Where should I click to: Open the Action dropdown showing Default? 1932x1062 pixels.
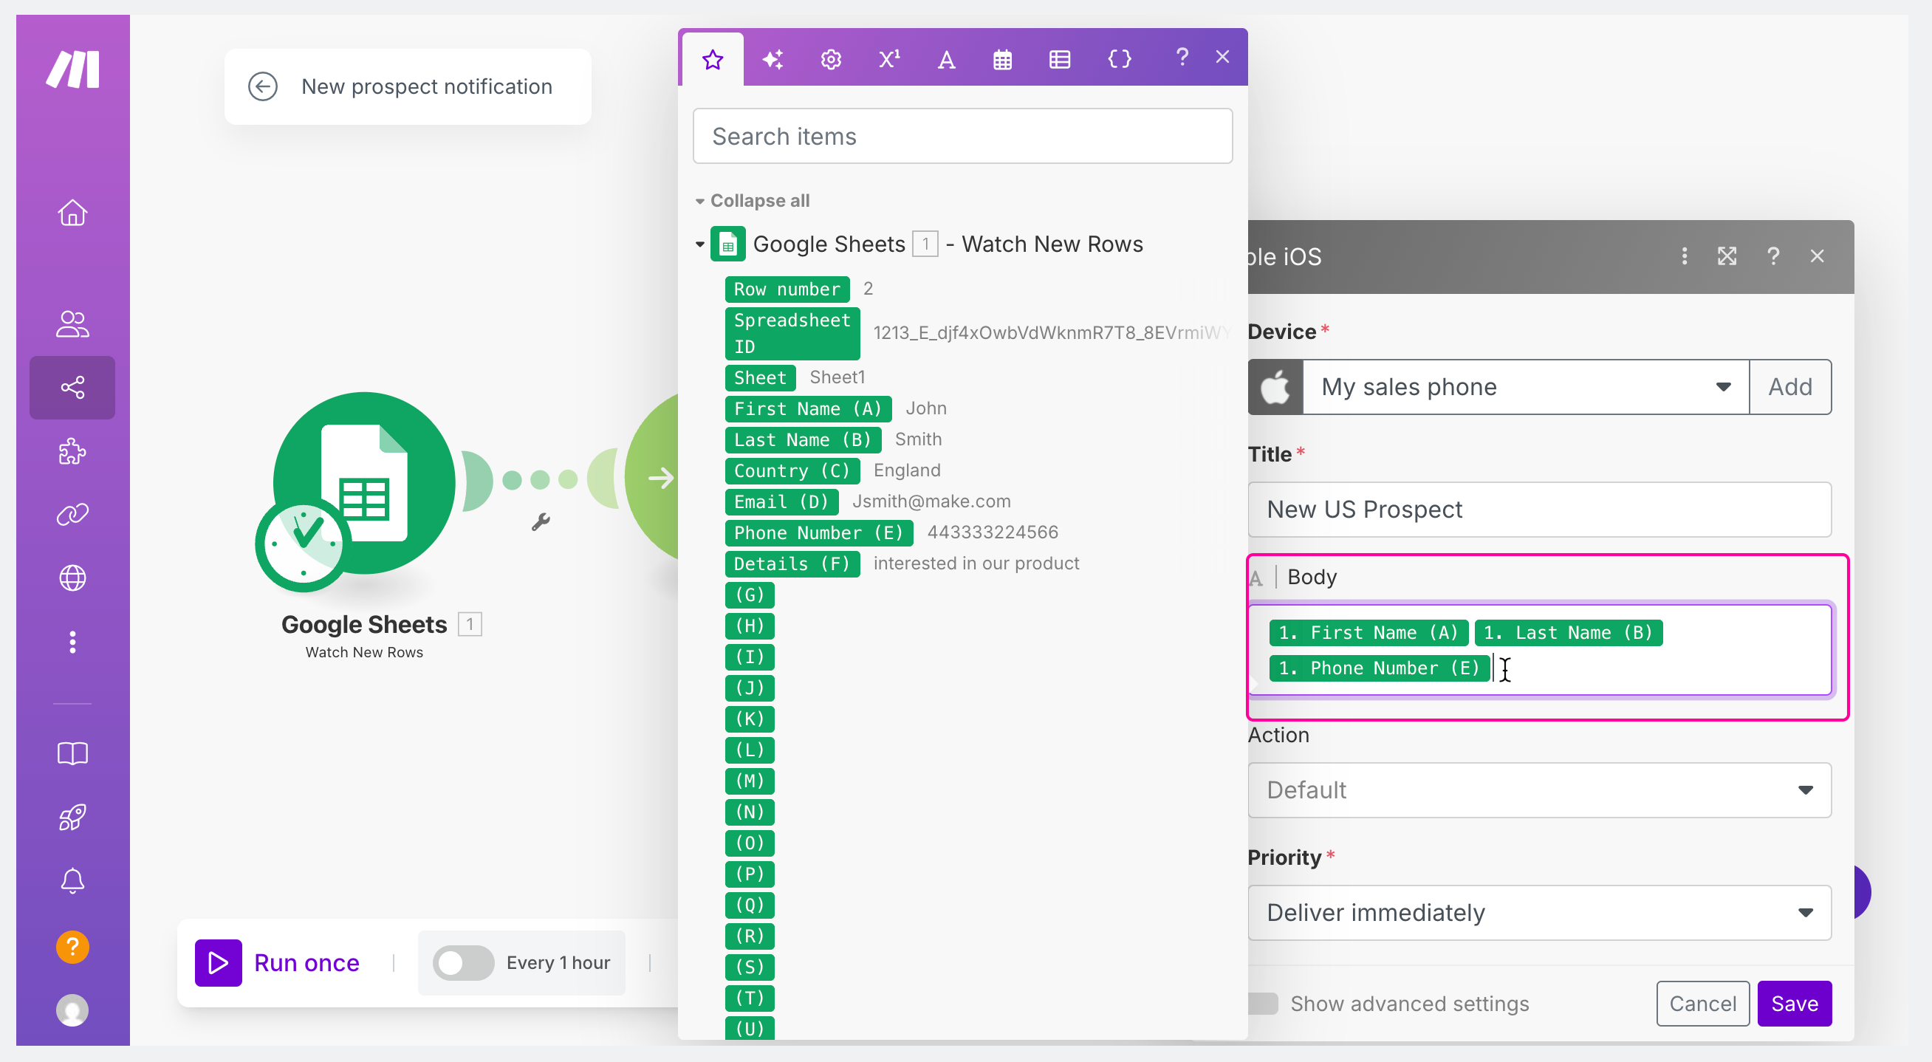(x=1539, y=789)
